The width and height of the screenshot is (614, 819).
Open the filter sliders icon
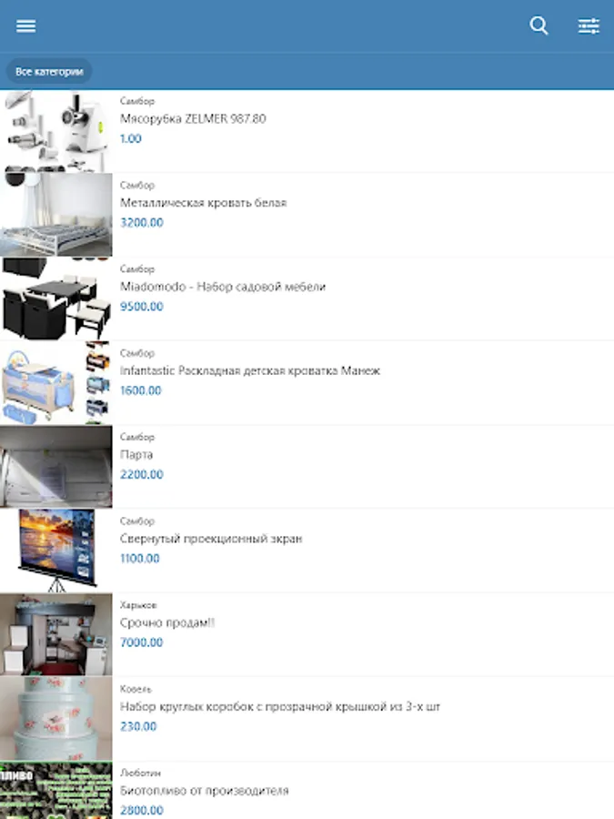pos(589,25)
